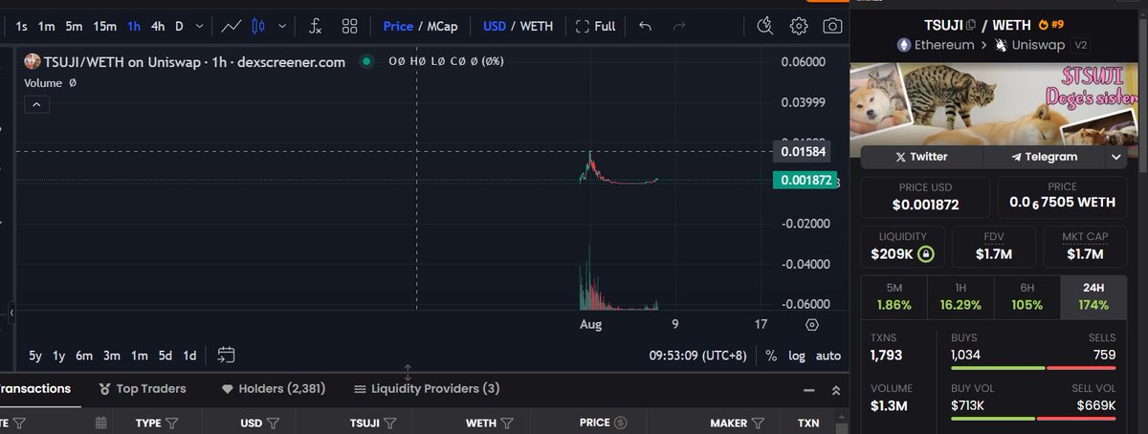Minimize the transactions panel with dash icon
1148x434 pixels.
point(808,390)
